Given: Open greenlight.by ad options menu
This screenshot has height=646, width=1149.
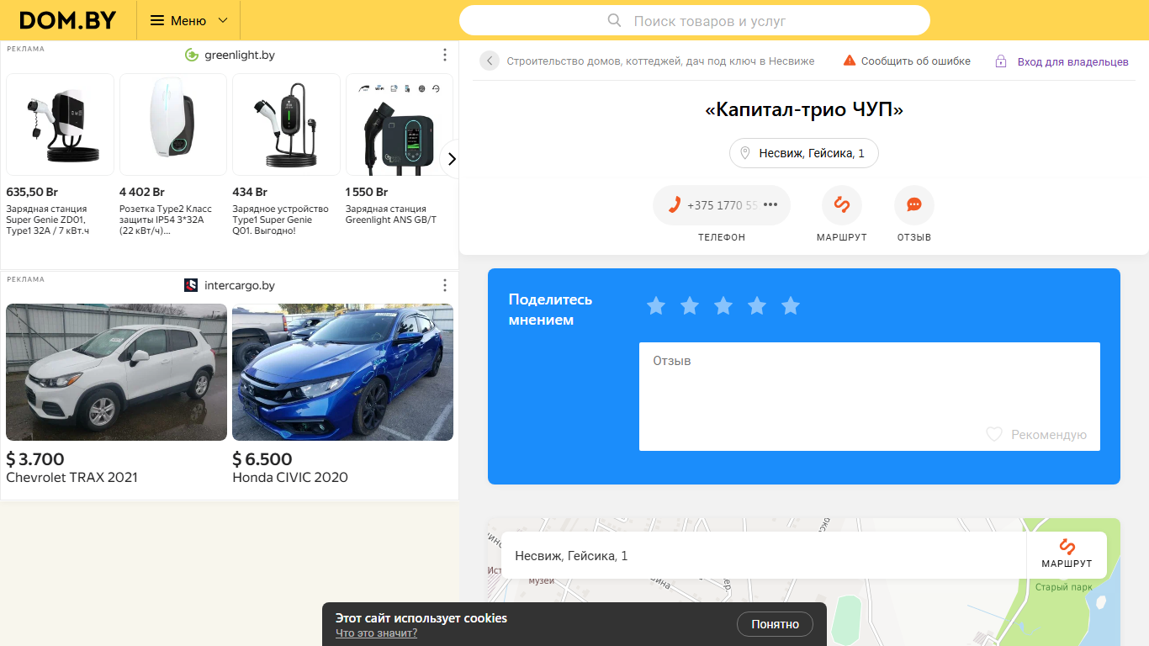Looking at the screenshot, I should coord(445,55).
